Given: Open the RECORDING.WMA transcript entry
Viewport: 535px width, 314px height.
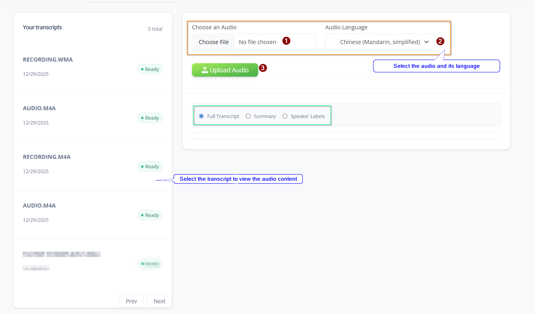Looking at the screenshot, I should (x=48, y=60).
